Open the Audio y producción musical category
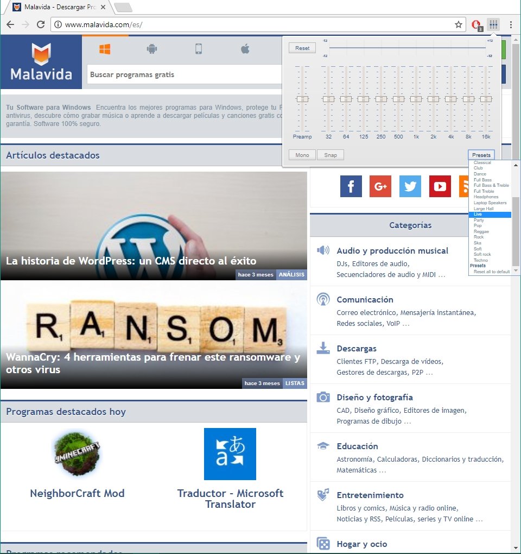This screenshot has height=554, width=521. (392, 250)
